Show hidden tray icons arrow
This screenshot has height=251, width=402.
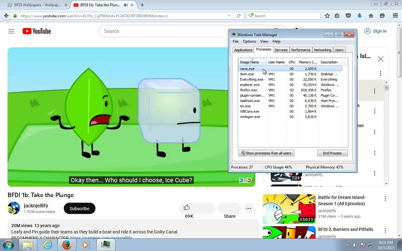click(x=347, y=245)
